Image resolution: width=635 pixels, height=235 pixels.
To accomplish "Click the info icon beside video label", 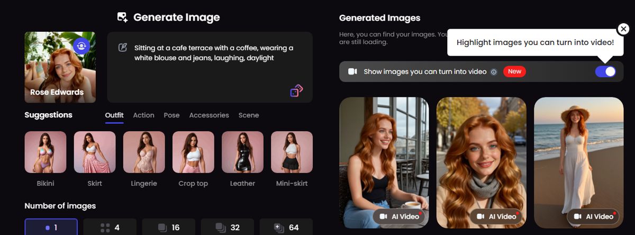I will tap(494, 71).
